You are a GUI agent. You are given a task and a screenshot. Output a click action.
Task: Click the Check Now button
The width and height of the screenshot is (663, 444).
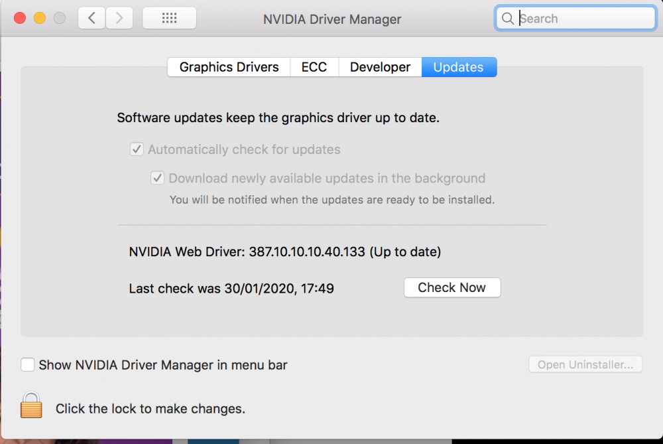452,287
